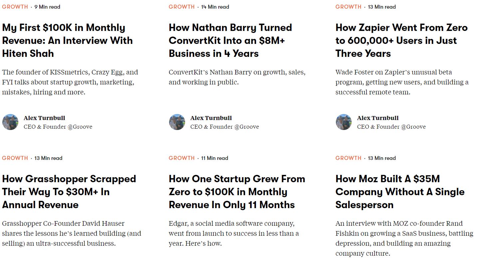Click the Alex Turnbull author name under the Zapier article
Image resolution: width=488 pixels, height=260 pixels.
tap(378, 118)
